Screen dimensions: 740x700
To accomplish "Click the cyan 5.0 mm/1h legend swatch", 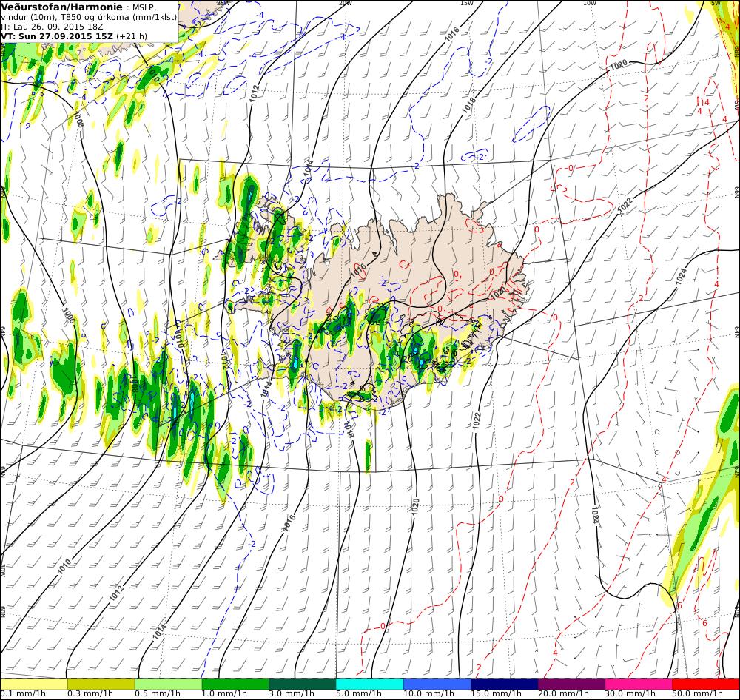I will click(370, 684).
